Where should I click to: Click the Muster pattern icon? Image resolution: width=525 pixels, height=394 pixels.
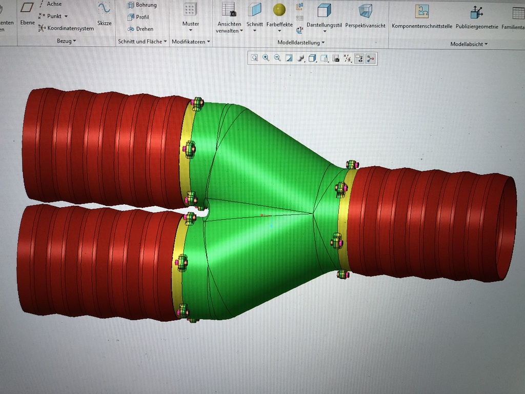190,9
